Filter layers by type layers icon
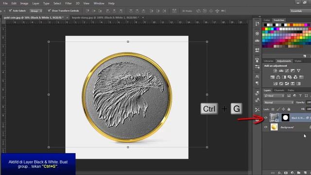The image size is (311, 175). (x=300, y=96)
